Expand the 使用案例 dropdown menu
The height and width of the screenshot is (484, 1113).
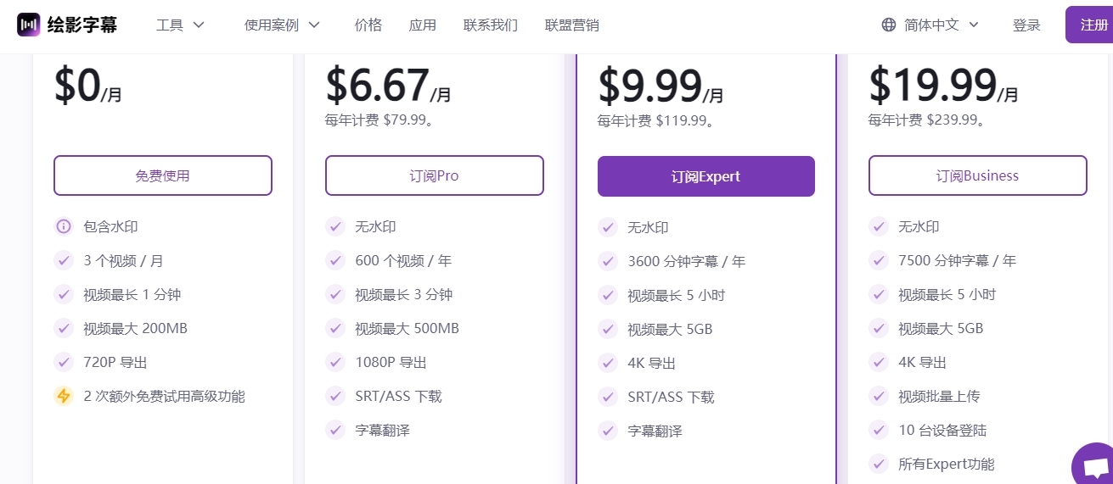click(283, 25)
